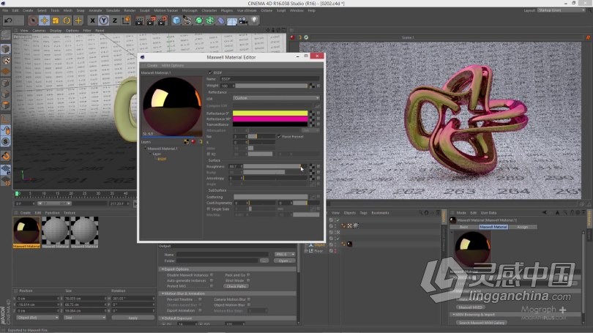Viewport: 593px width, 333px height.
Task: Toggle the R2 checkbox
Action: (x=209, y=154)
